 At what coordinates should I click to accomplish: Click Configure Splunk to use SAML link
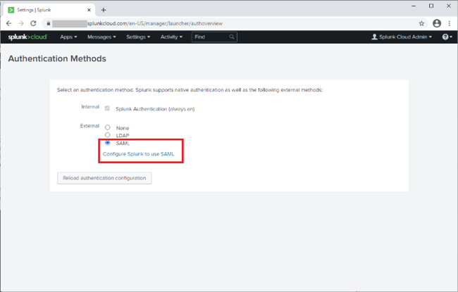point(138,153)
